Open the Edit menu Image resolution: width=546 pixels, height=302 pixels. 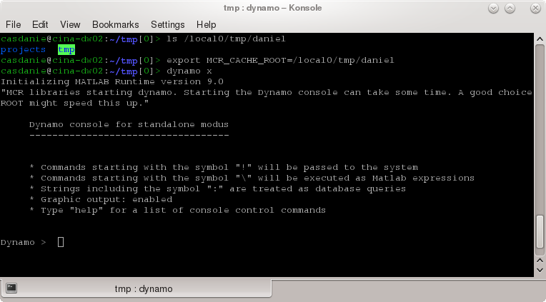coord(40,25)
